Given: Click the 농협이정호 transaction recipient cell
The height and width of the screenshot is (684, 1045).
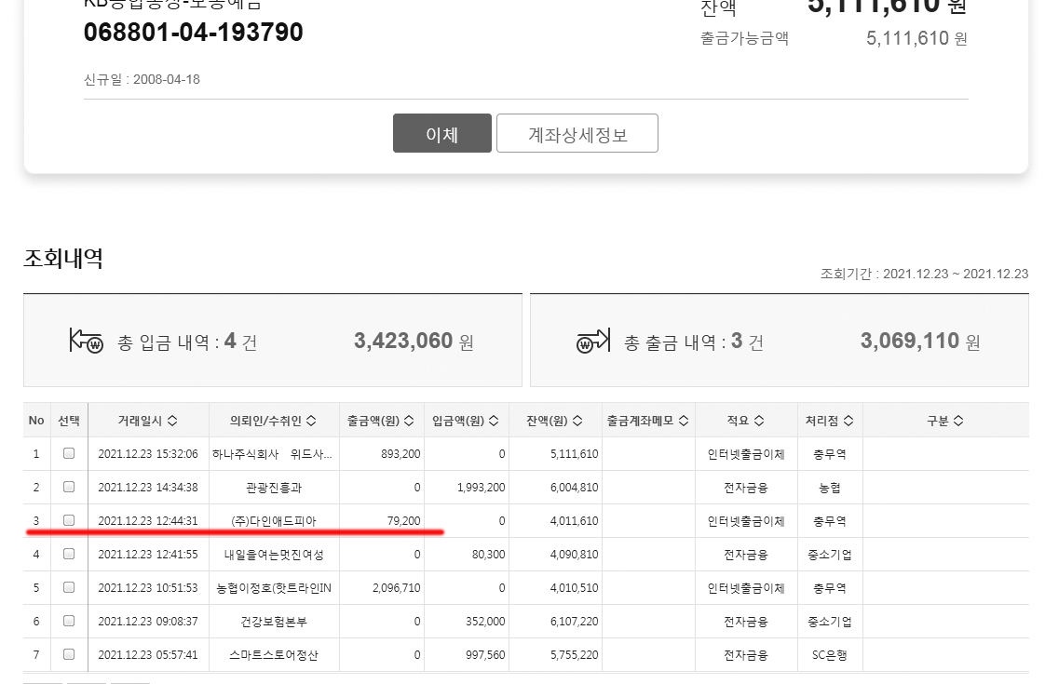Looking at the screenshot, I should [x=274, y=588].
